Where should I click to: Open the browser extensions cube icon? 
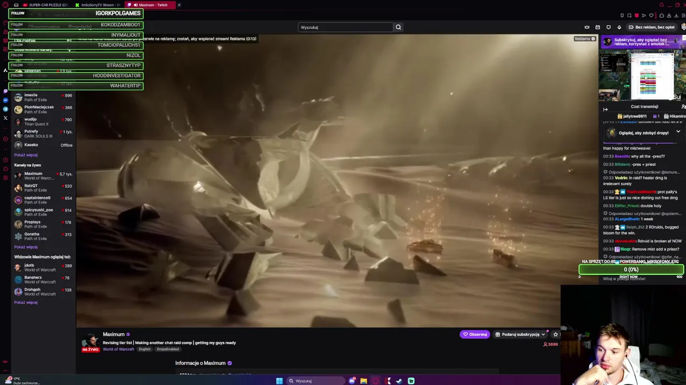(661, 16)
